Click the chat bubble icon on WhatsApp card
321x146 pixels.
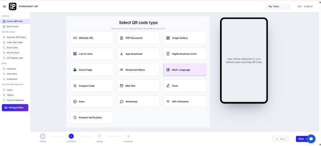(x=122, y=101)
